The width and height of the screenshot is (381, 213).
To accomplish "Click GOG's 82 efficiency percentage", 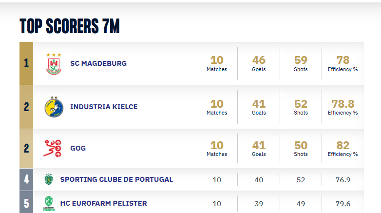I will click(343, 145).
